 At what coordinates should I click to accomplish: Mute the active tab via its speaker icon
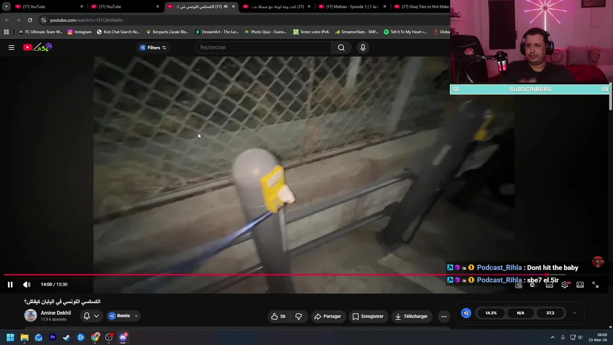point(226,7)
